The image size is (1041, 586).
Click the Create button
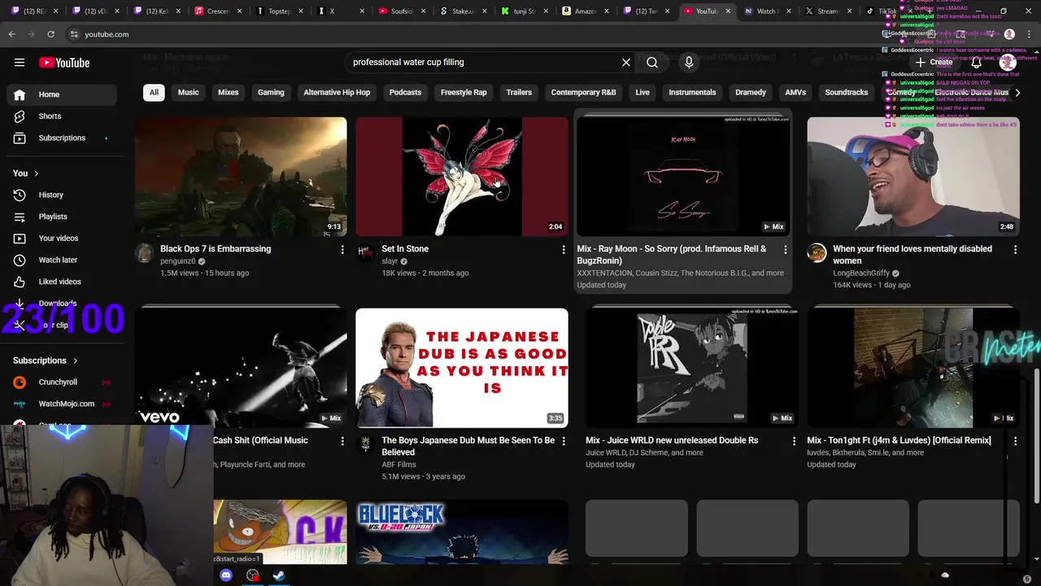[x=934, y=62]
